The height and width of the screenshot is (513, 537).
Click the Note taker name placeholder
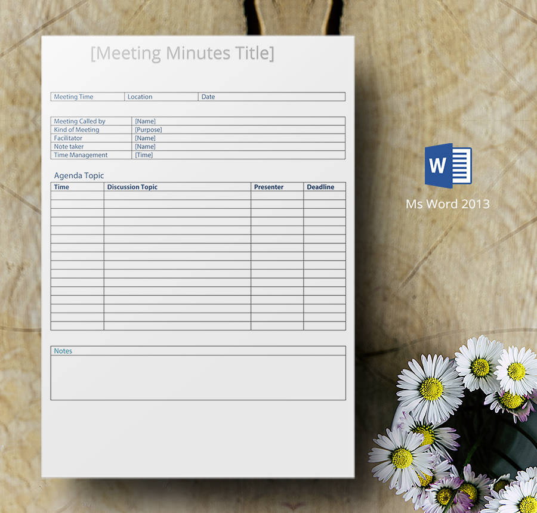coord(145,146)
